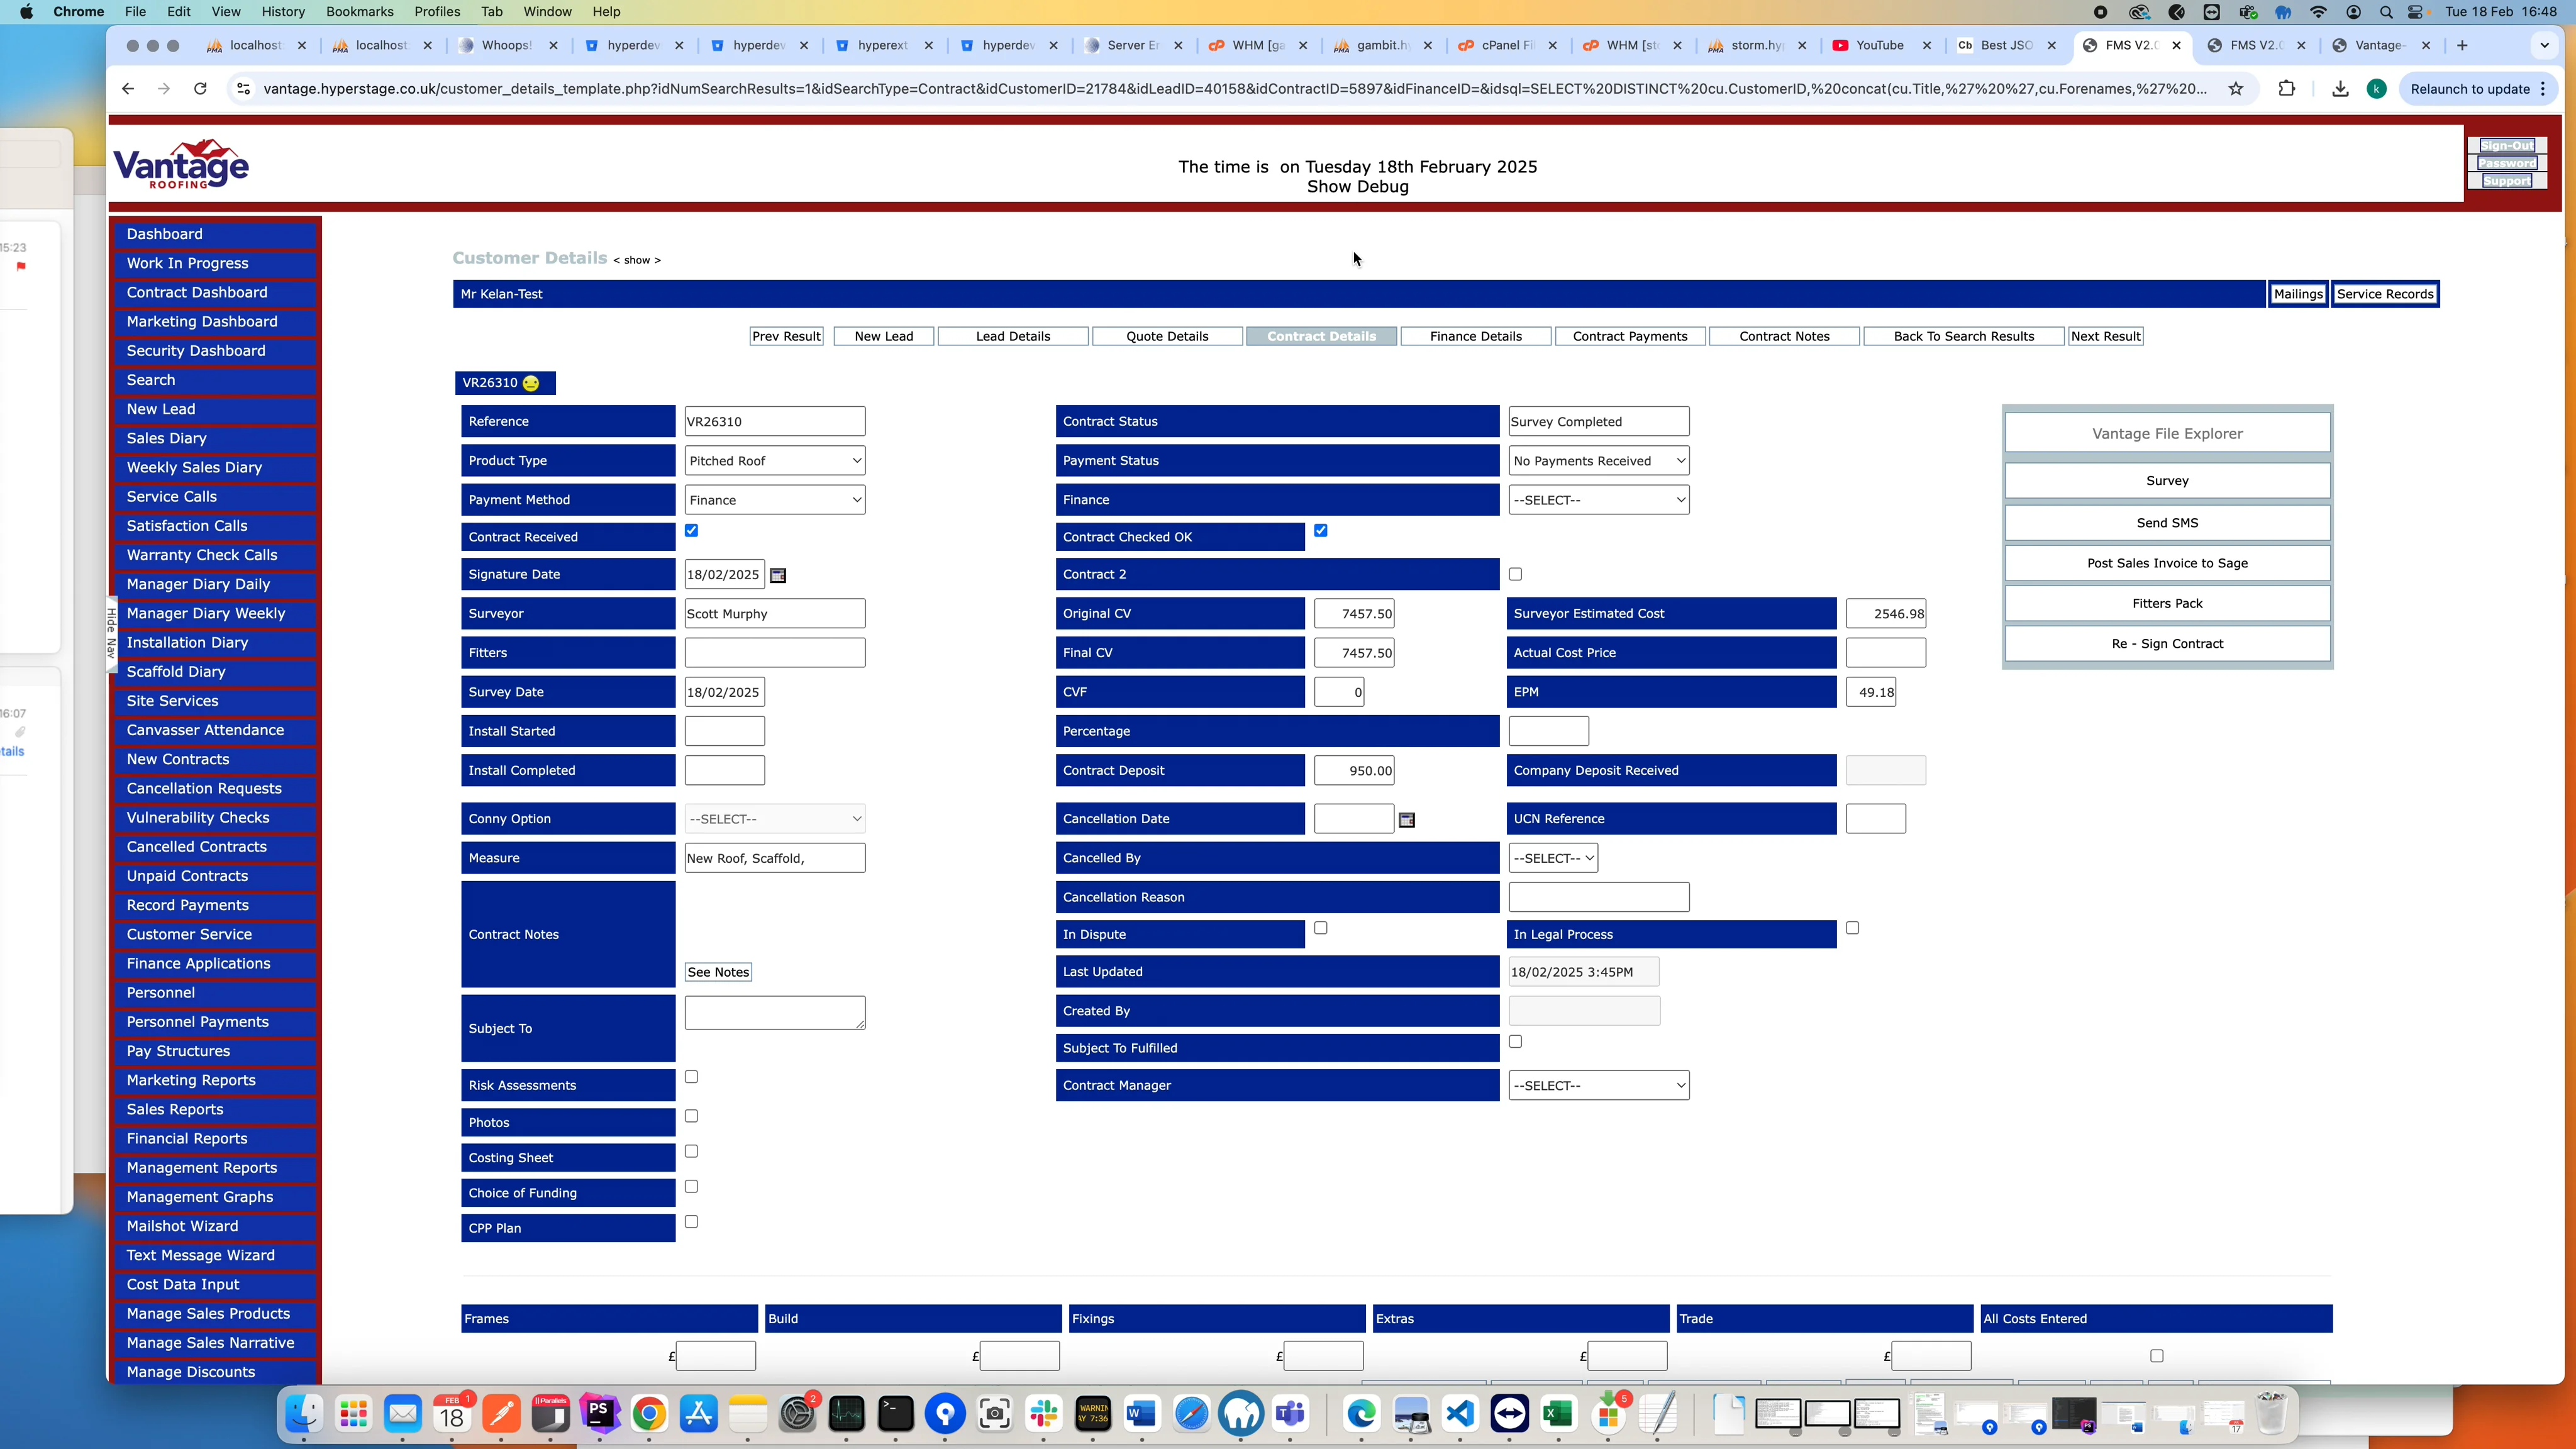Switch to the Finance Details tab
The width and height of the screenshot is (2576, 1449).
coord(1476,336)
